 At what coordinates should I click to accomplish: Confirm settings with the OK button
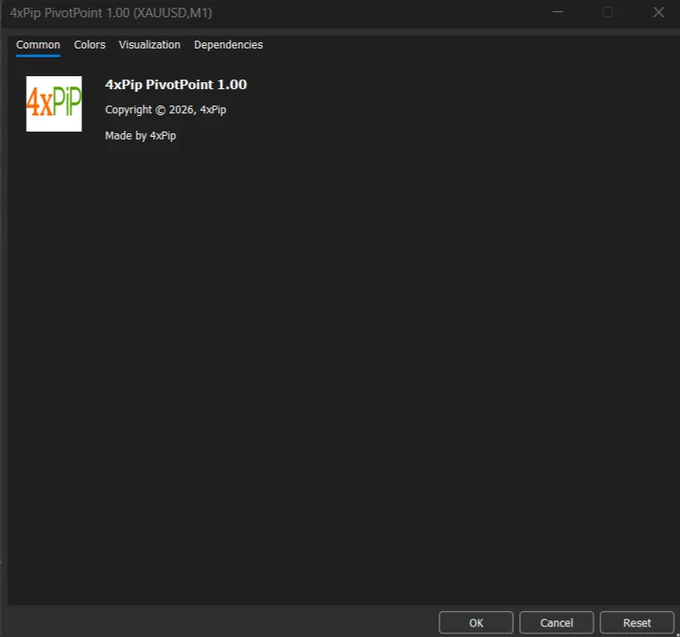pos(476,622)
